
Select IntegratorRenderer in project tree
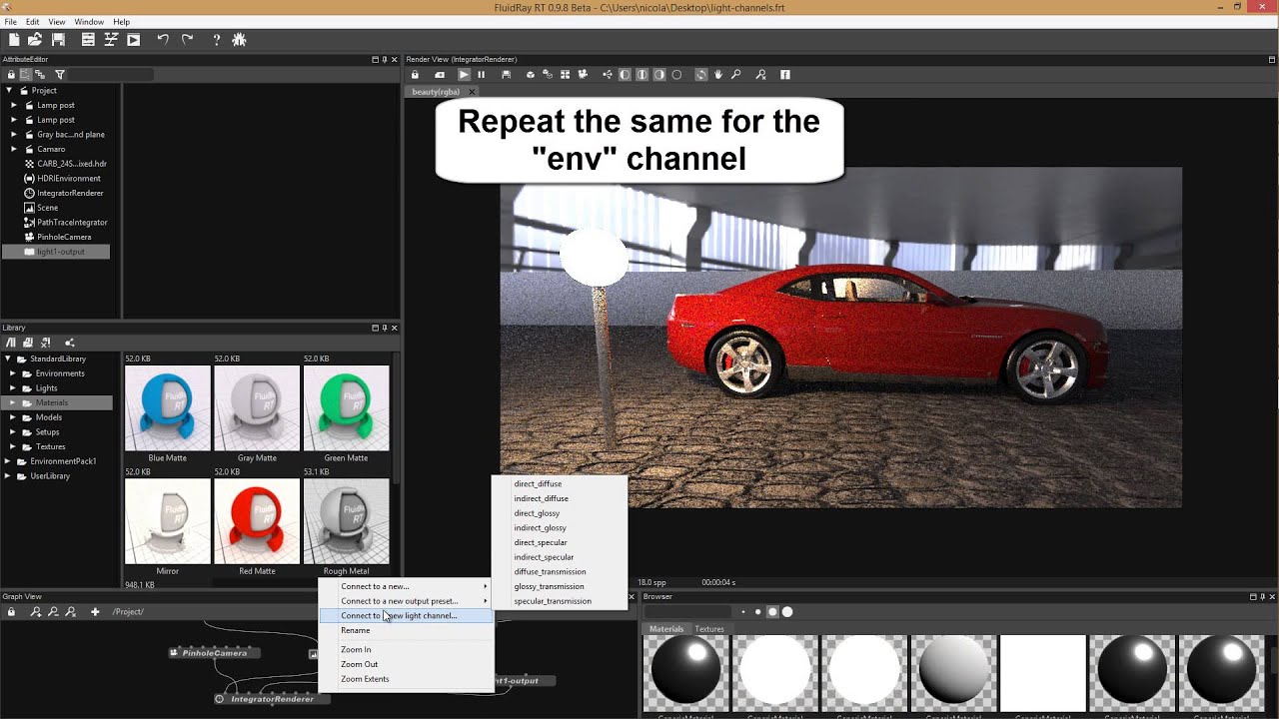[70, 193]
